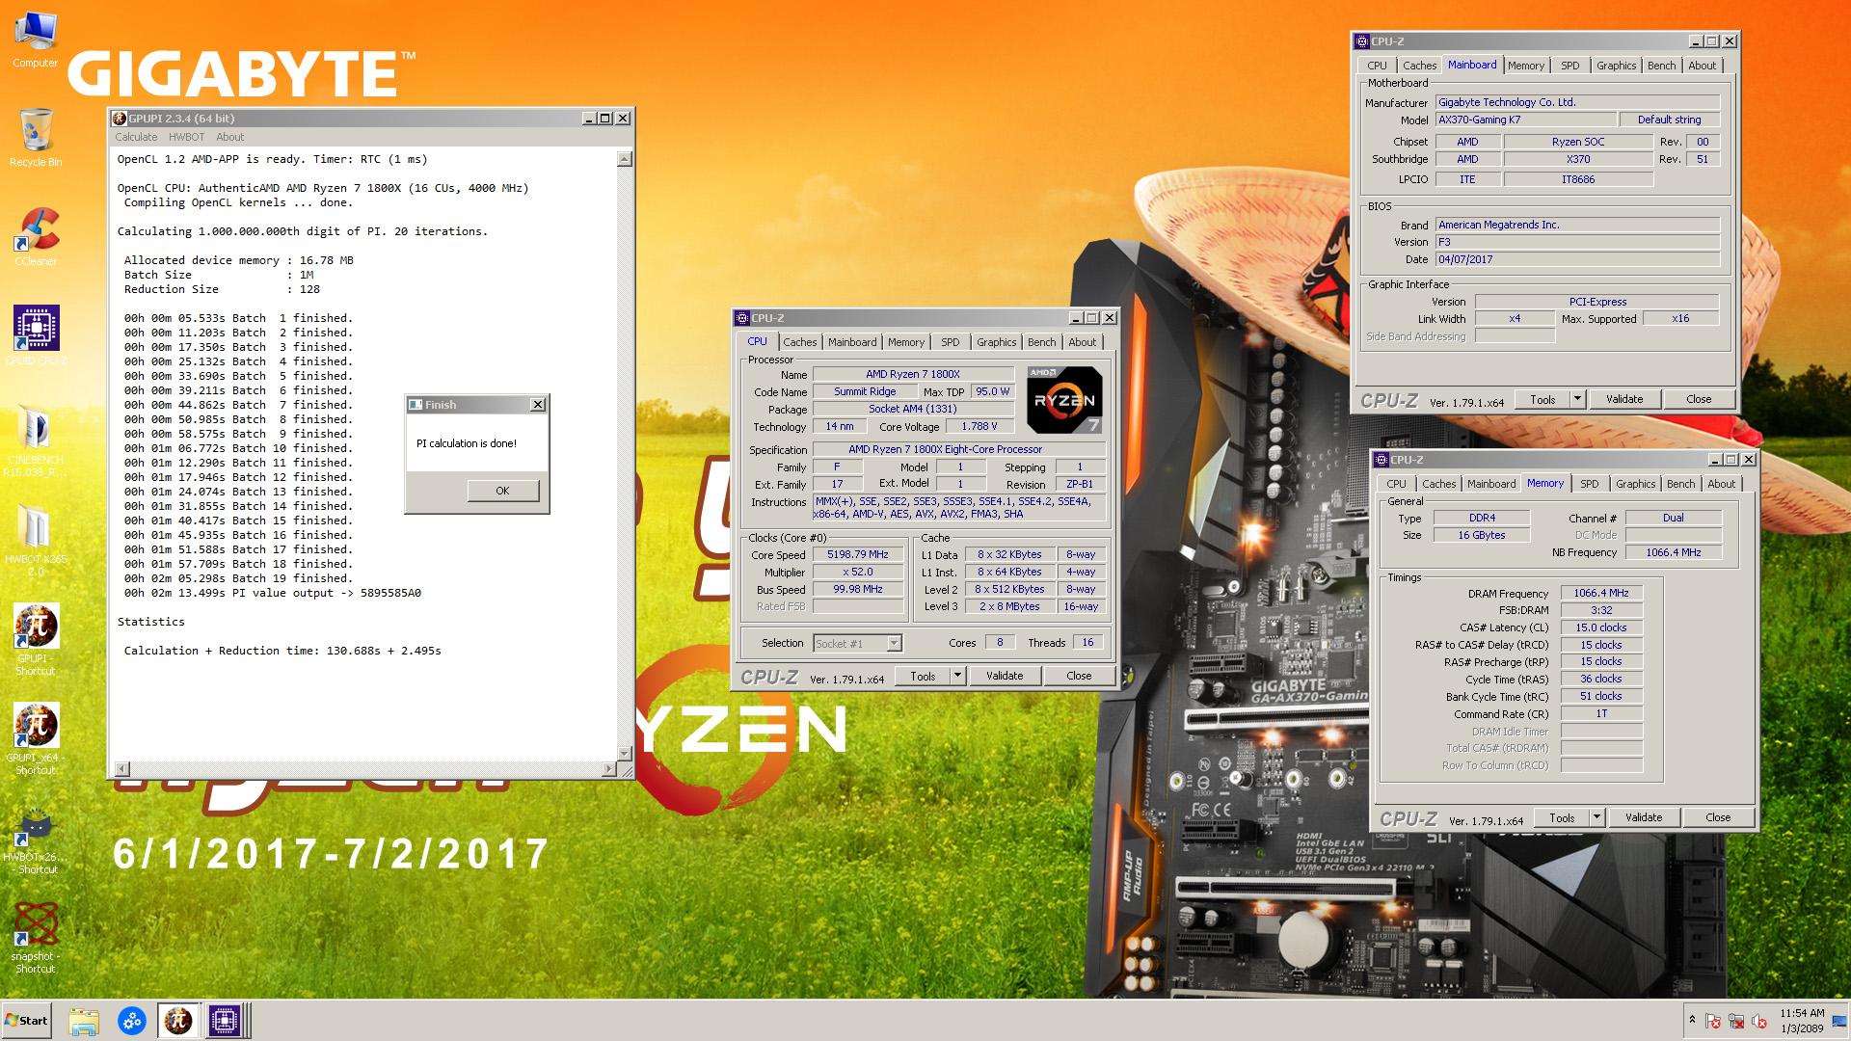1851x1041 pixels.
Task: Select Mainboard tab in center CPU-Z window
Action: point(852,342)
